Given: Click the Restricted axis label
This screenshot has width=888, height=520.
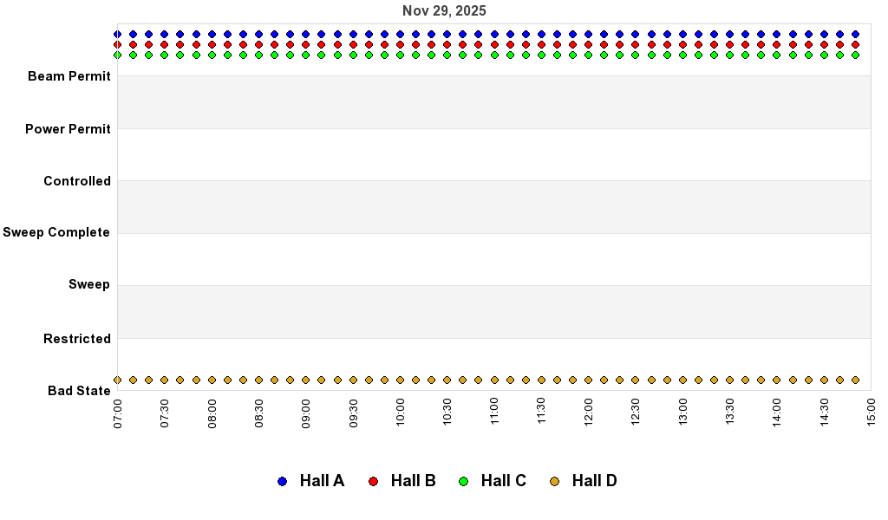Looking at the screenshot, I should [x=77, y=339].
